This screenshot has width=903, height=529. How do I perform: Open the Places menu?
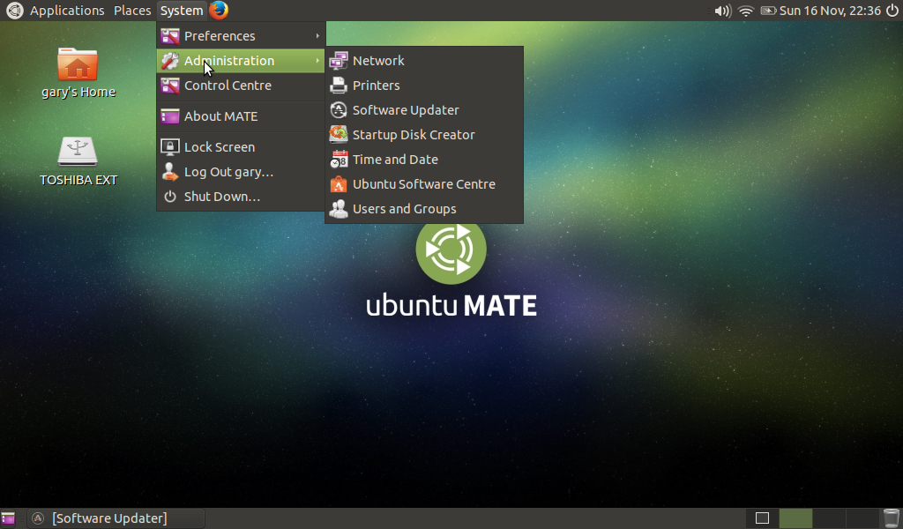click(x=132, y=11)
